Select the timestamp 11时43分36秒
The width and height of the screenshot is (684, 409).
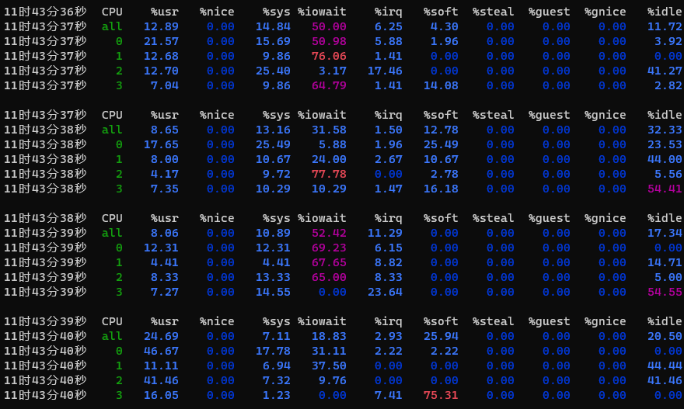(45, 12)
